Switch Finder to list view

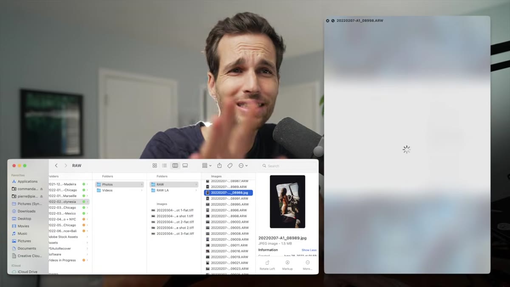coord(164,166)
